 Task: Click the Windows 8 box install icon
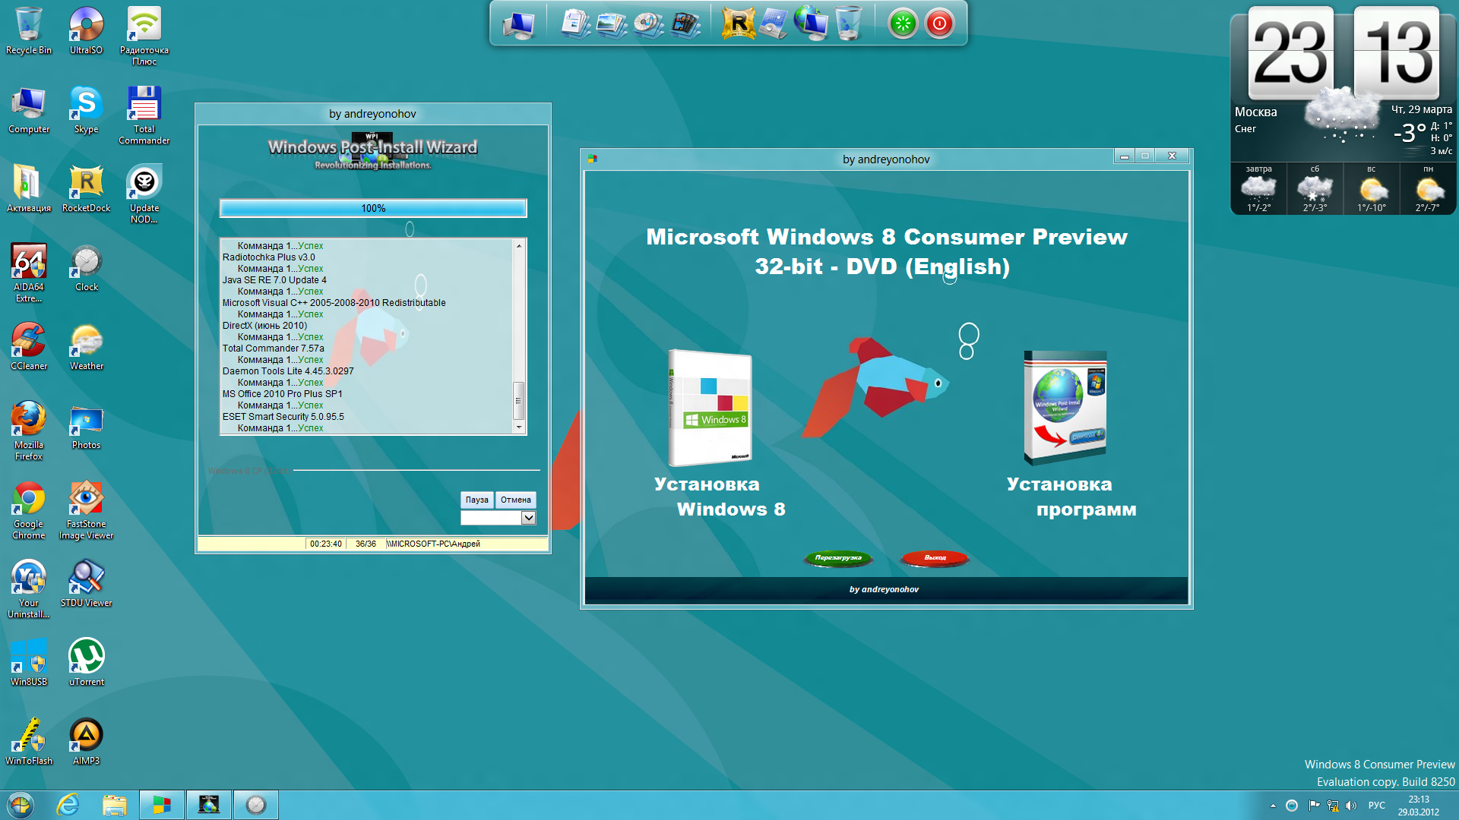click(x=709, y=408)
